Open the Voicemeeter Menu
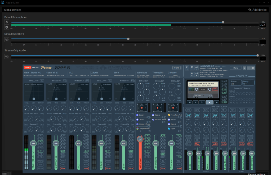The image size is (271, 175). click(x=236, y=68)
